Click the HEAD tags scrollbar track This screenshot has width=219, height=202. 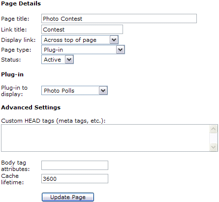pos(214,138)
